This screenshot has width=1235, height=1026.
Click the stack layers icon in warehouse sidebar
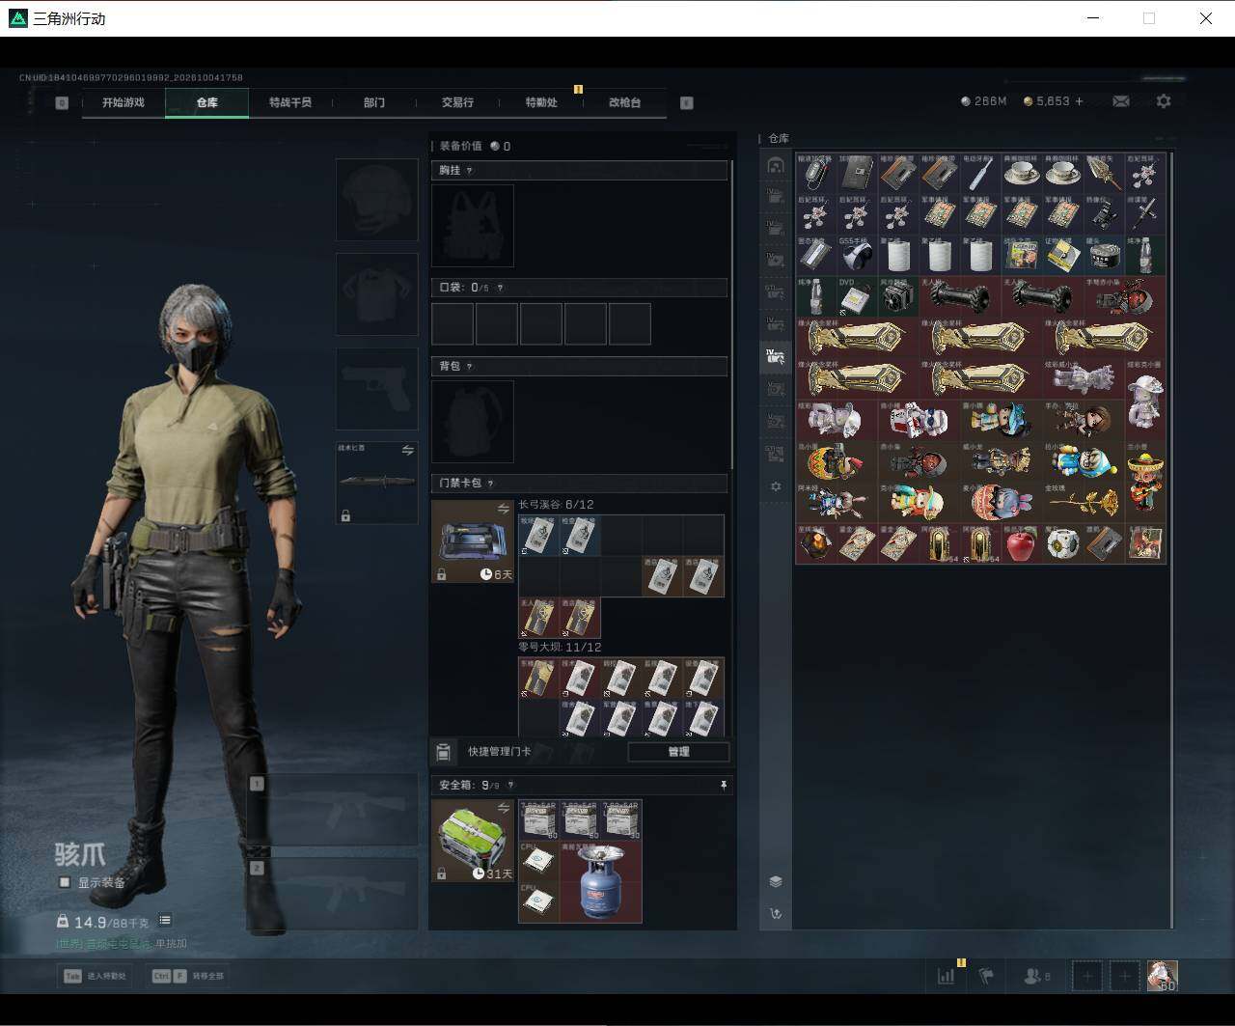click(x=775, y=882)
